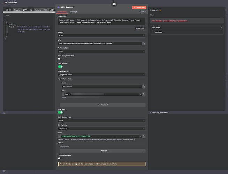This screenshot has width=228, height=174.
Task: Click the copy icon in Error details
Action: click(x=221, y=27)
